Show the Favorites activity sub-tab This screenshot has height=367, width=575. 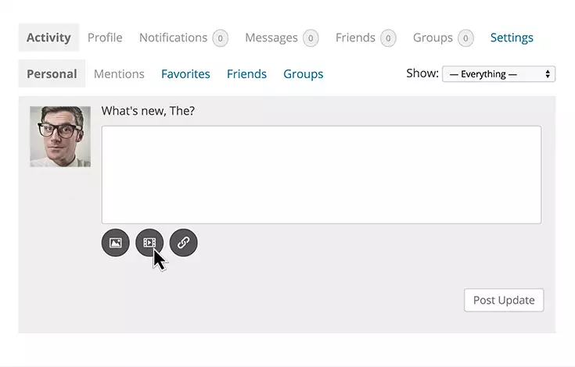(x=185, y=74)
